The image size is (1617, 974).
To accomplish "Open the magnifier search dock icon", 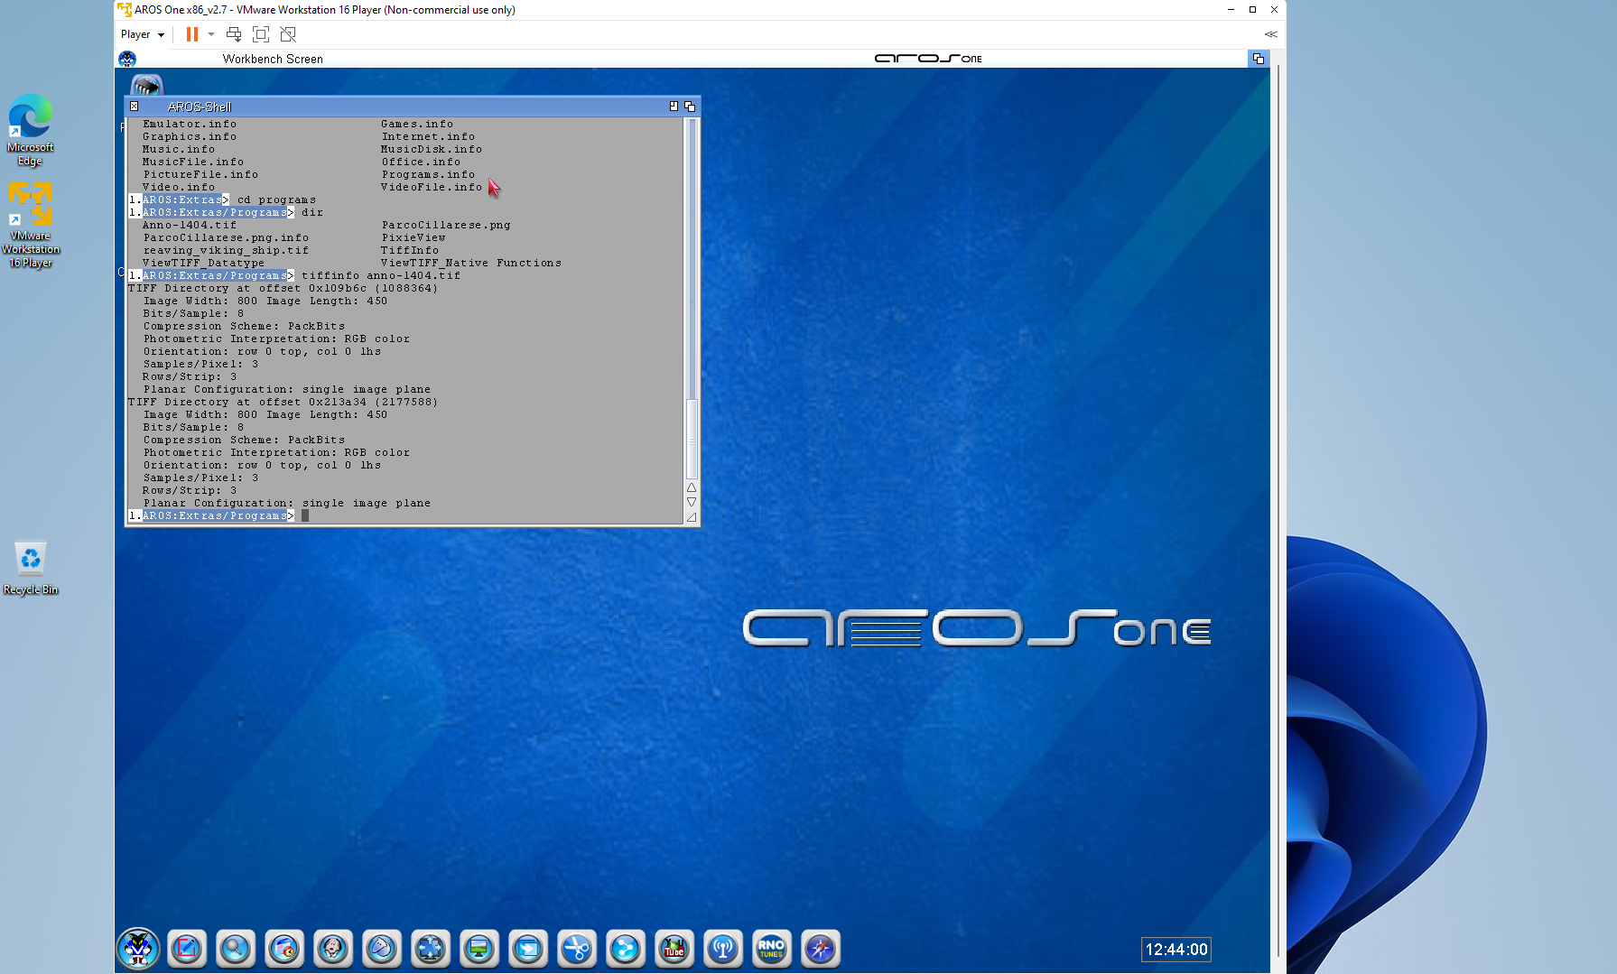I will tap(236, 949).
